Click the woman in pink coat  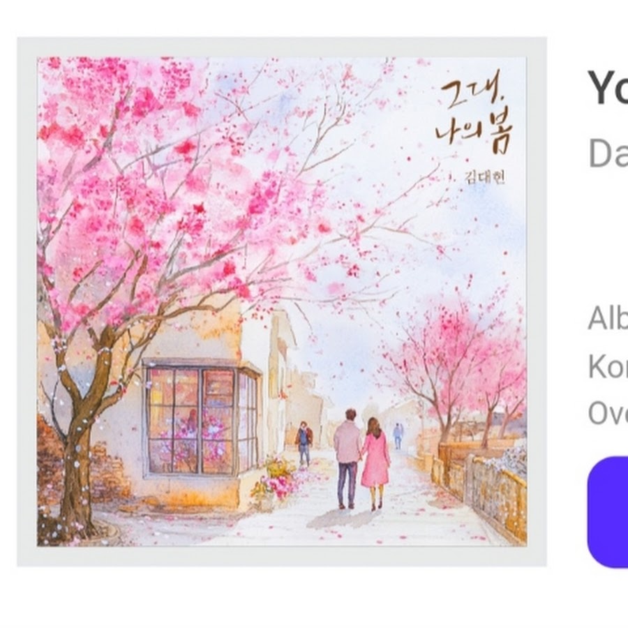[x=375, y=464]
